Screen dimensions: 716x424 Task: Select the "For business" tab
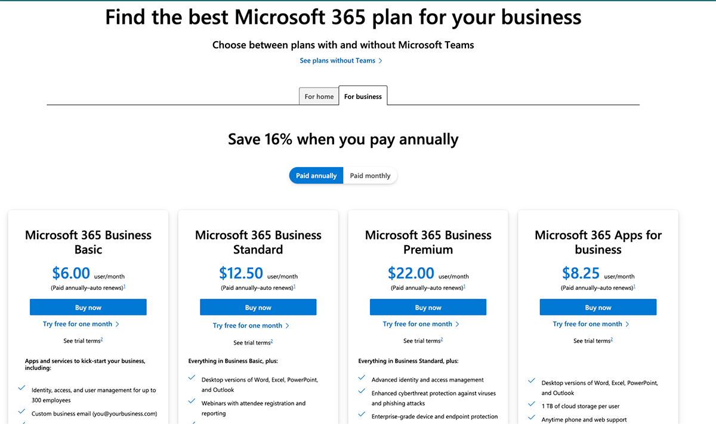coord(363,96)
